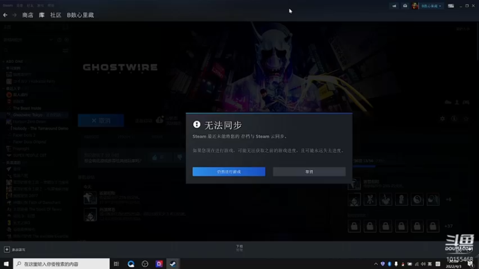Expand the hidden tray icons chevron

[x=376, y=264]
